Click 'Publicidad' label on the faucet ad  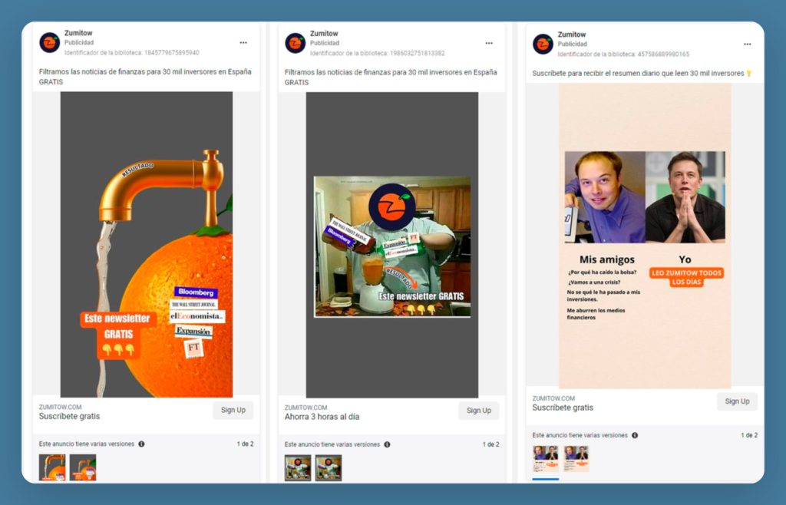79,42
